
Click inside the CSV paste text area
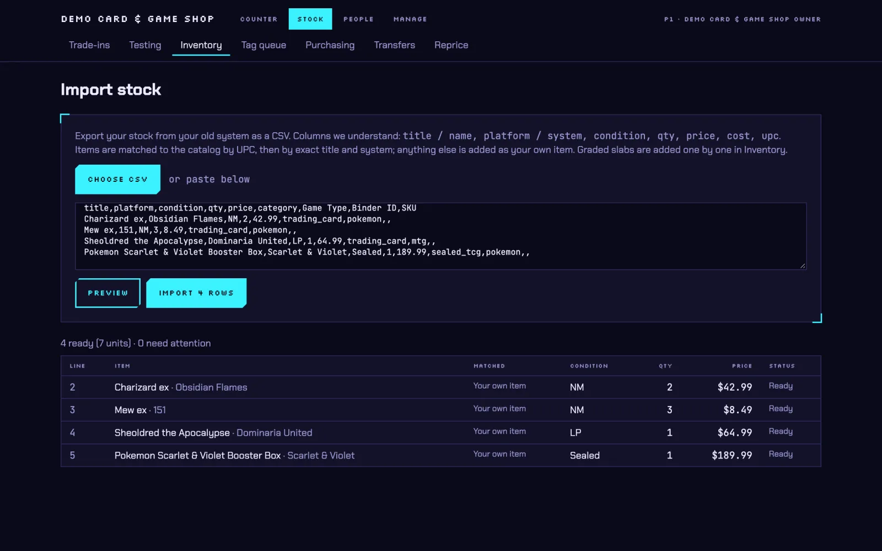[441, 236]
